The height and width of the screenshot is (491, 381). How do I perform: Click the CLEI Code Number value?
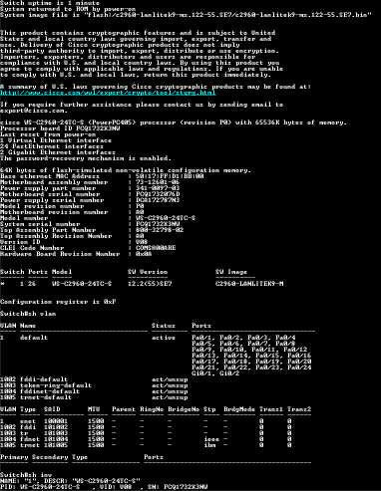pyautogui.click(x=156, y=248)
